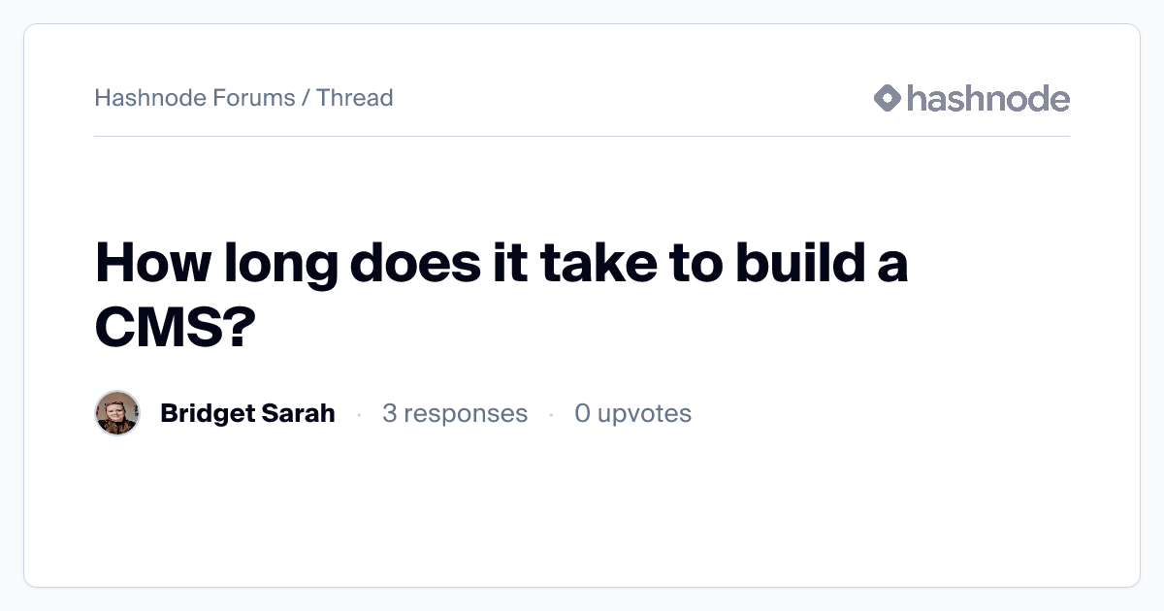The width and height of the screenshot is (1164, 611).
Task: Click the horizontal divider under the header
Action: [582, 137]
